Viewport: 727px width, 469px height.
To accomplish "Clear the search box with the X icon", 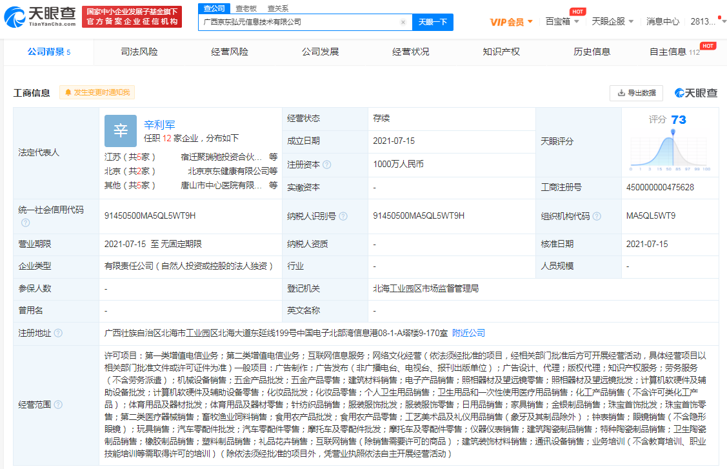I will click(403, 22).
